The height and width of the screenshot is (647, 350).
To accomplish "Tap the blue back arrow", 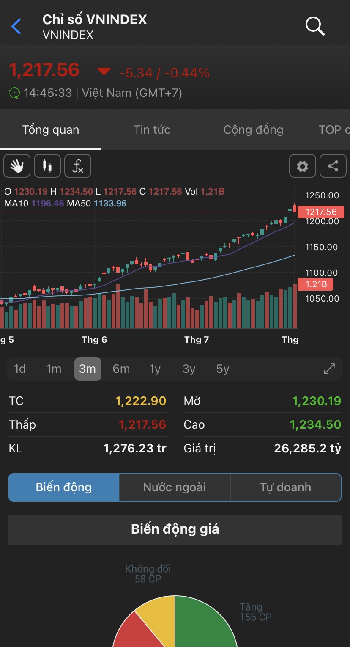I will (16, 27).
